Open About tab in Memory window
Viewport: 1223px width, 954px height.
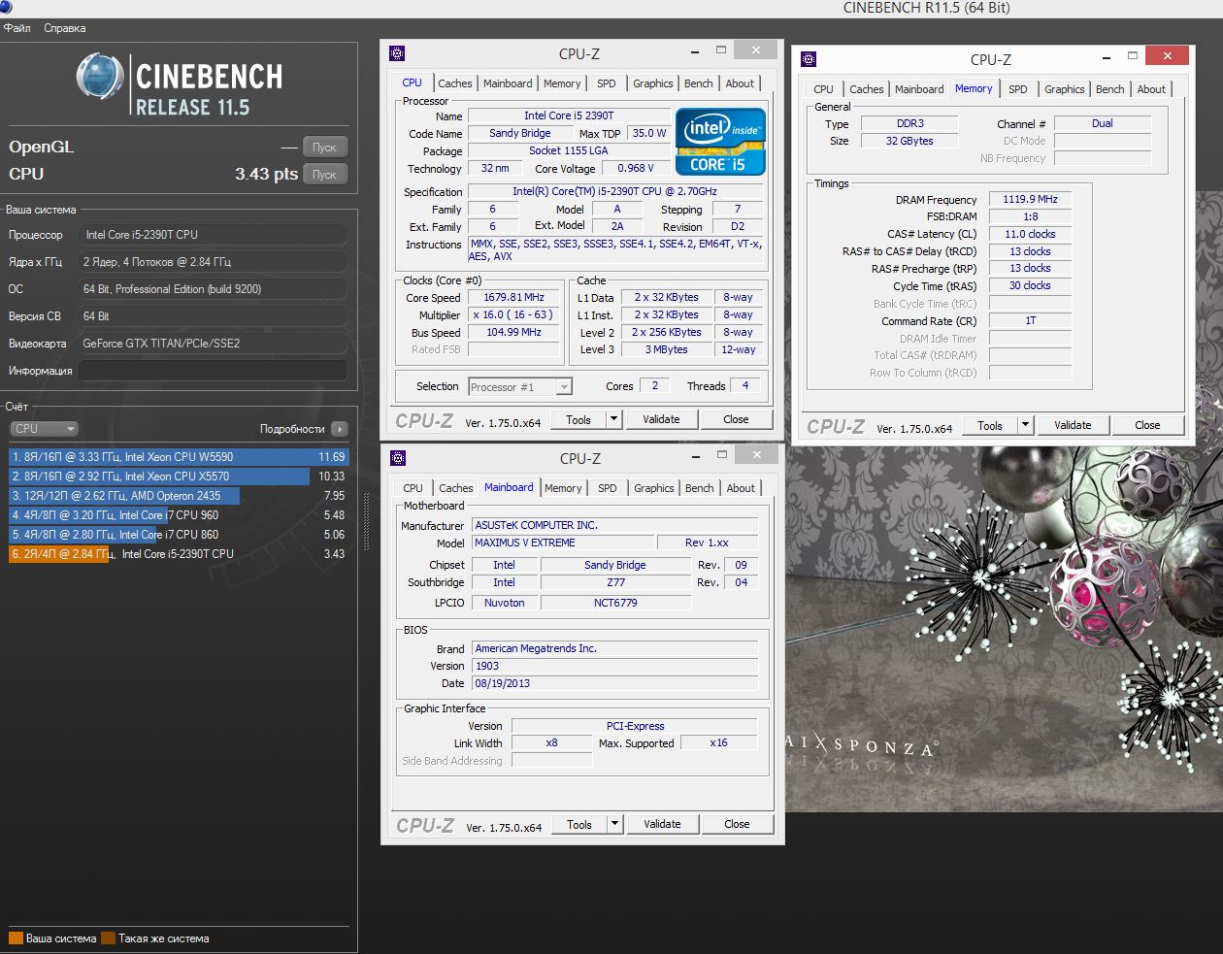[1151, 89]
